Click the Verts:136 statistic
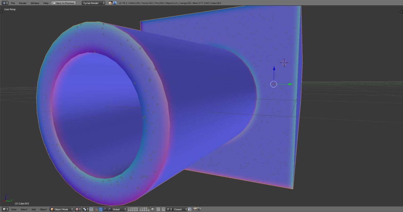This screenshot has width=403, height=212. pos(134,3)
